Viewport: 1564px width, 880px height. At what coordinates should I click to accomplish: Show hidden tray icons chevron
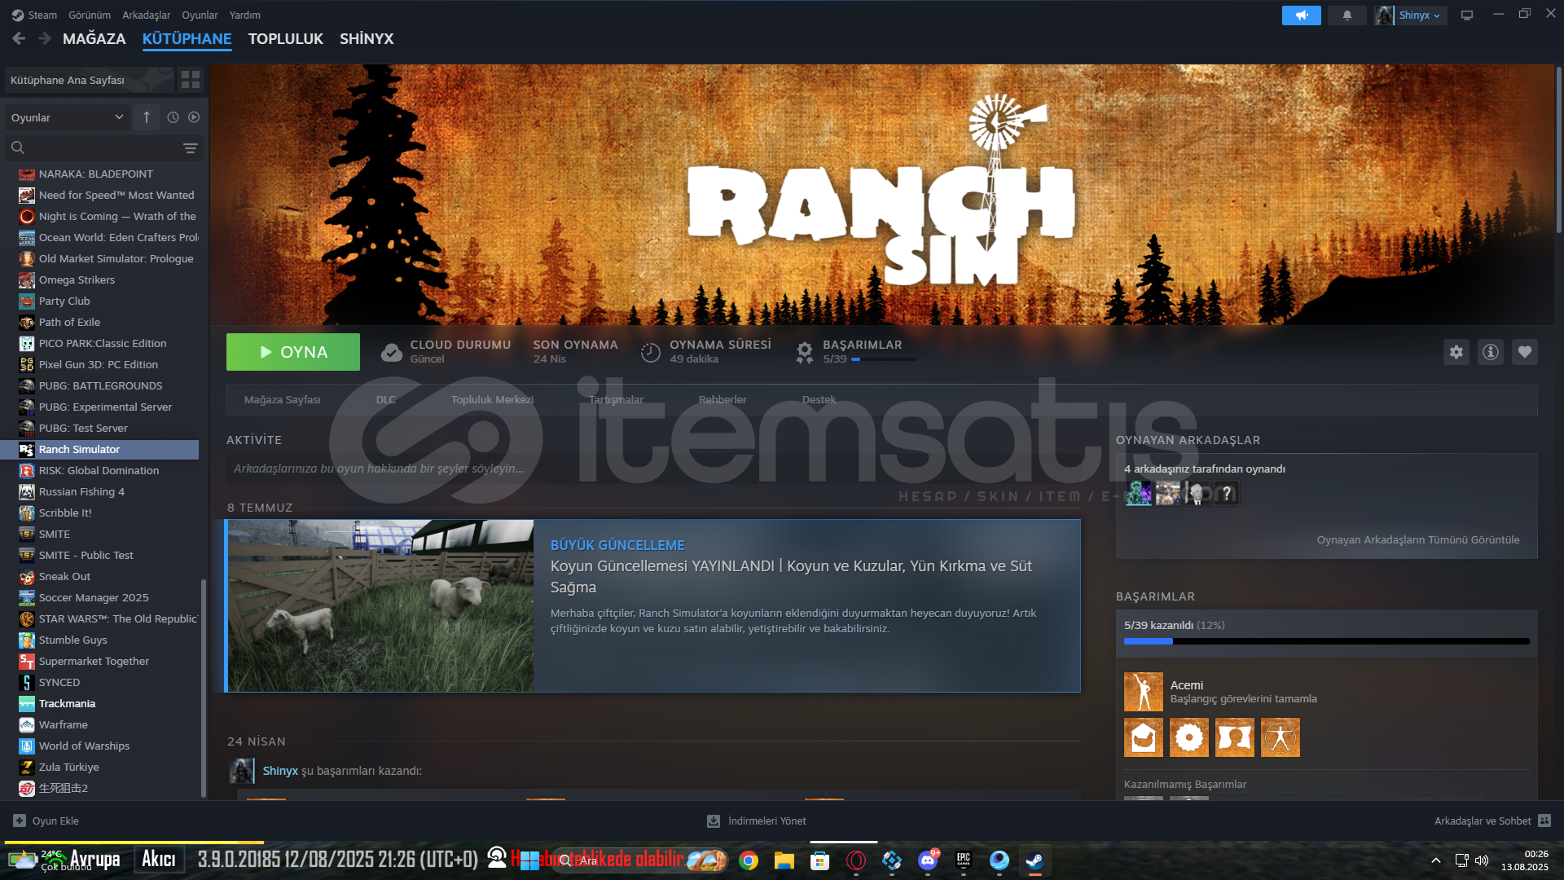point(1436,860)
